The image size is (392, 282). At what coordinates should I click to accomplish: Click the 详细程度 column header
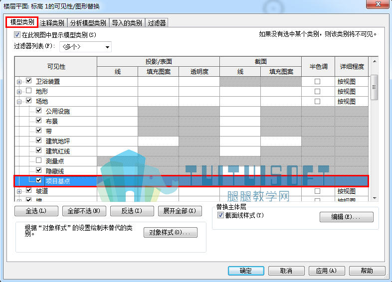pos(352,66)
